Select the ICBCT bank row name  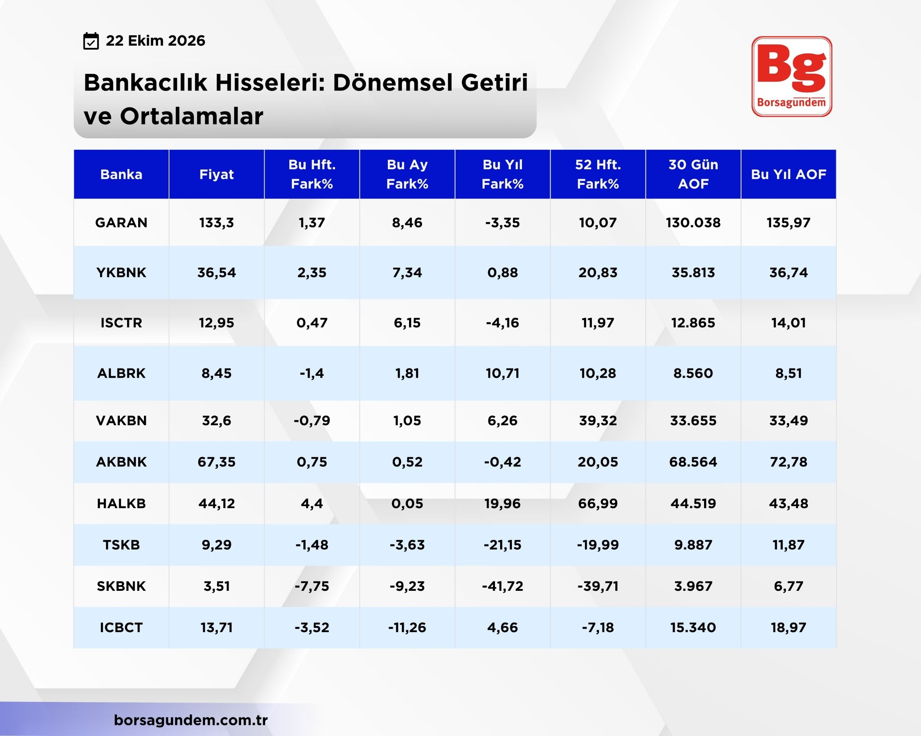tap(121, 627)
